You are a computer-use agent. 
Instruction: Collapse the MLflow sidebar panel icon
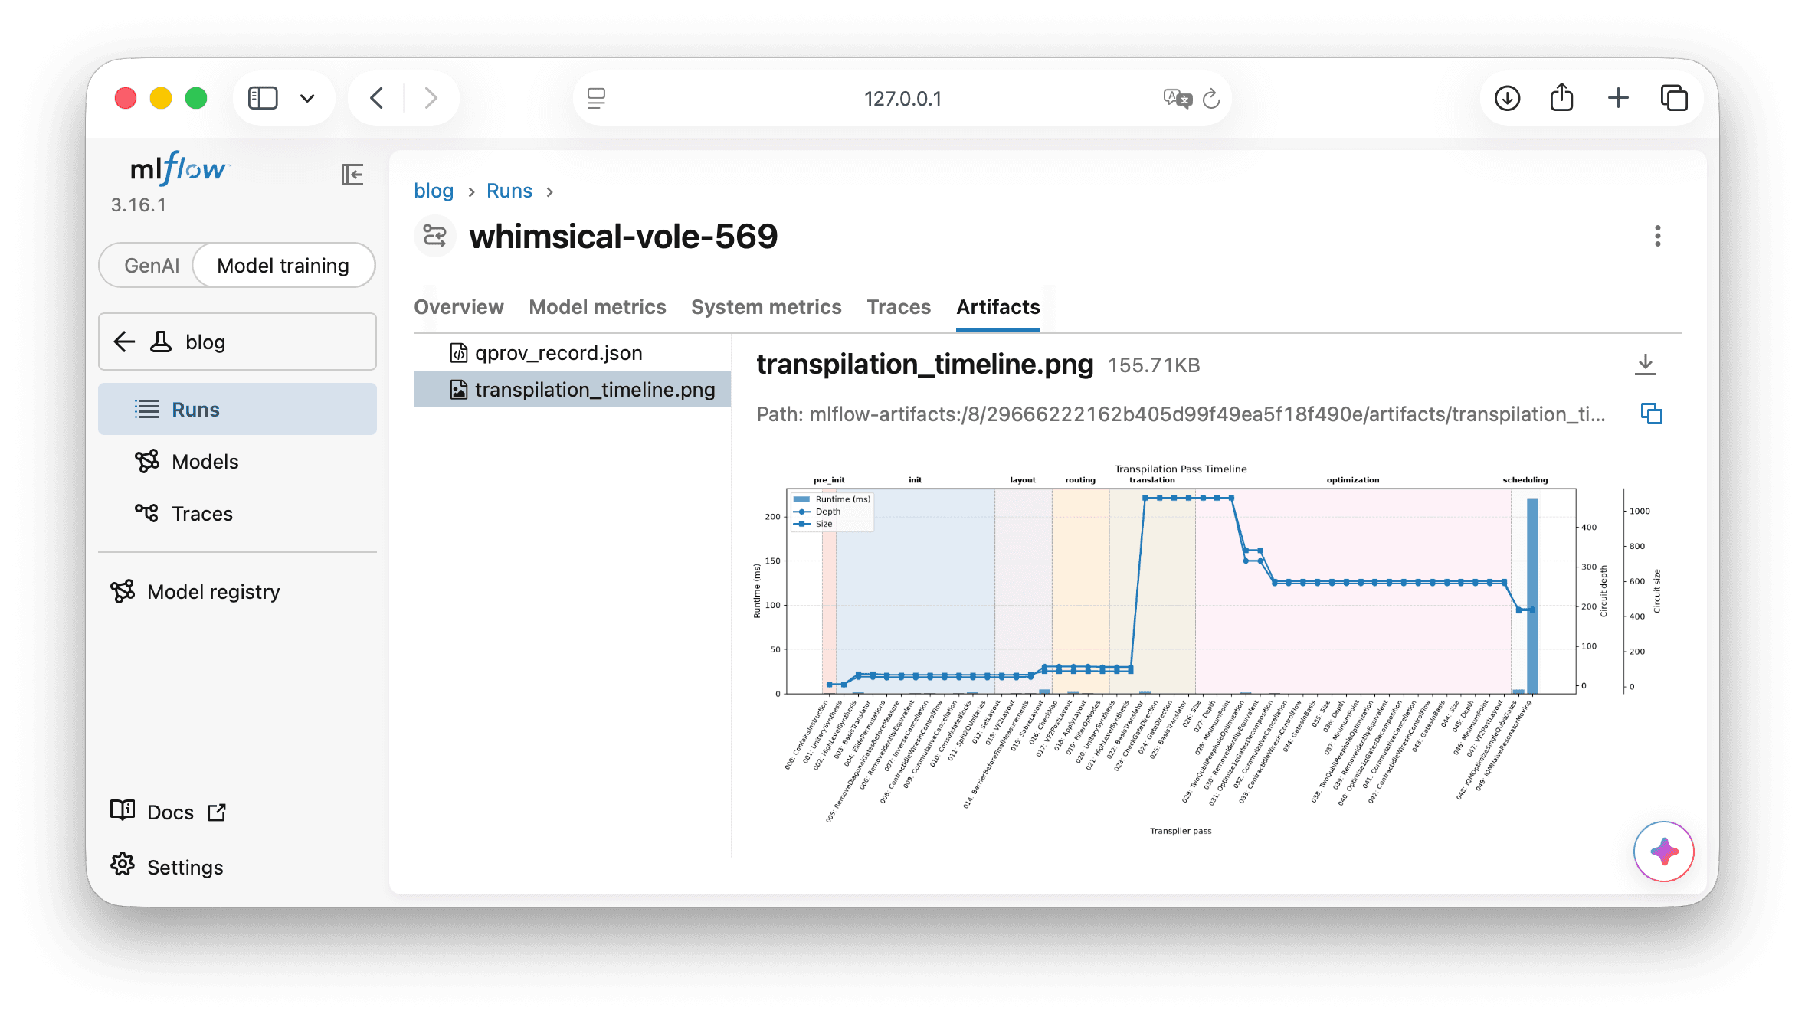click(352, 175)
